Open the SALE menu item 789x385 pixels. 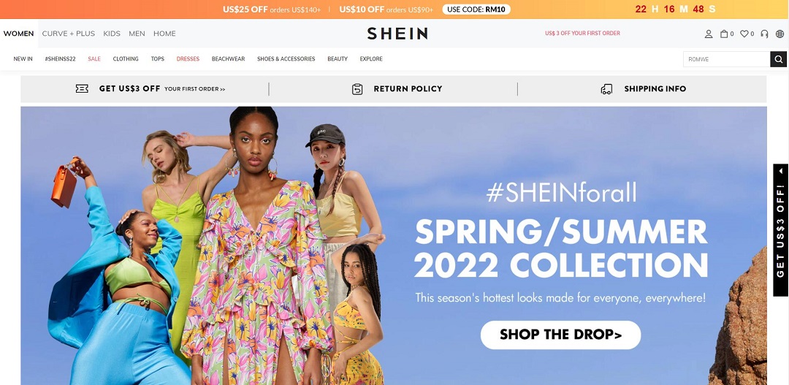point(94,59)
